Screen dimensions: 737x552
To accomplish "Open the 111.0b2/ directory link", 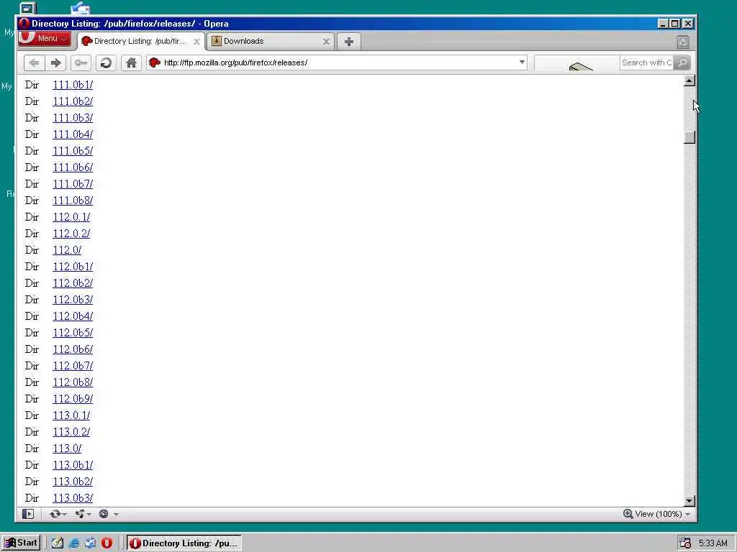I will (x=73, y=101).
